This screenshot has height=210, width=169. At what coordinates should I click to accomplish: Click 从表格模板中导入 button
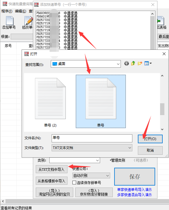(x=52, y=181)
